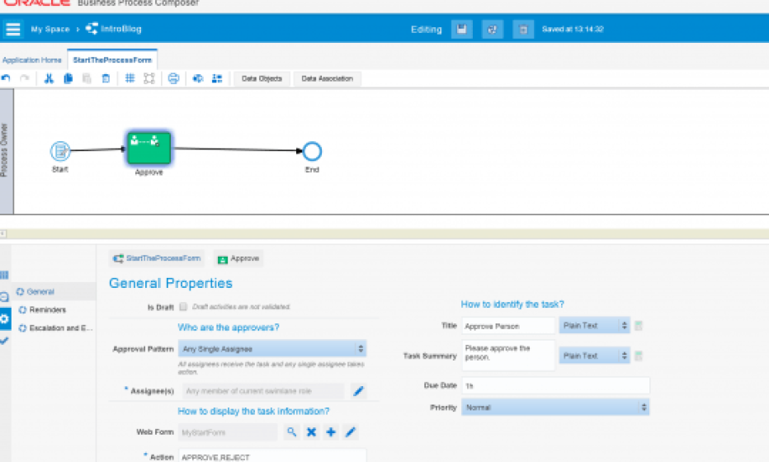The height and width of the screenshot is (462, 769).
Task: Open Escalation and Expiration section
Action: 55,328
